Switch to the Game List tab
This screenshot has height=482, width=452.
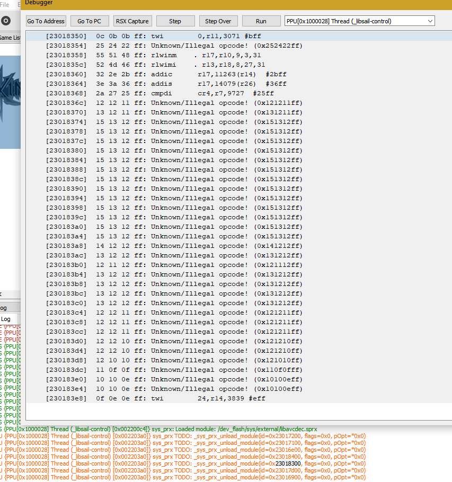click(x=8, y=38)
